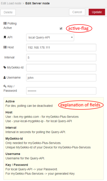Click the Interval label
Image resolution: width=107 pixels, height=181 pixels.
(x=9, y=57)
